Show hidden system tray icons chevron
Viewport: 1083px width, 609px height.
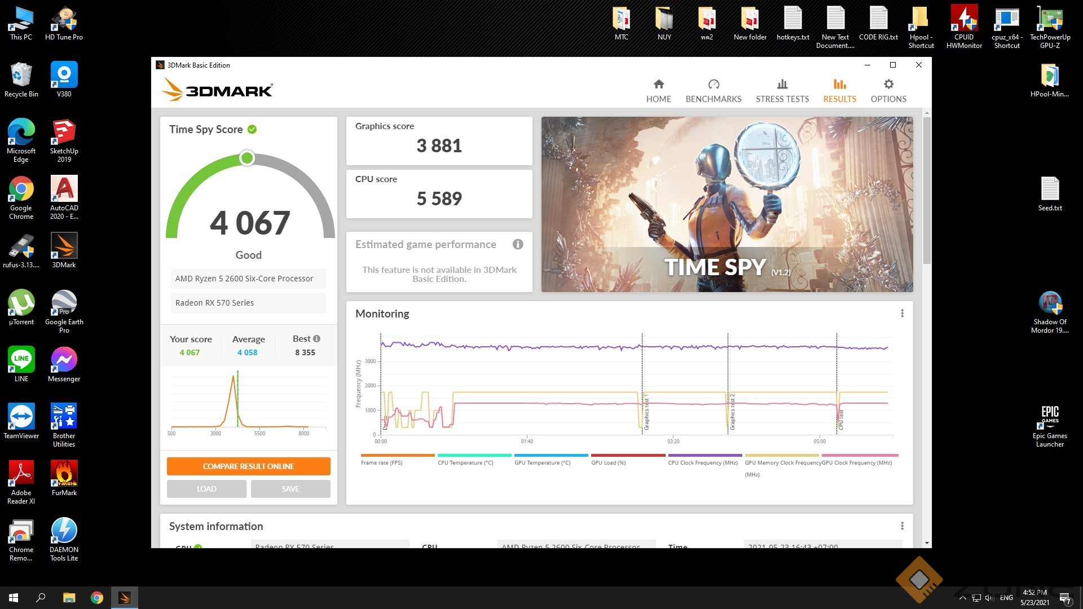pos(962,598)
